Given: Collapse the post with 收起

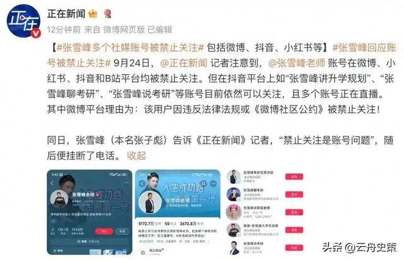Looking at the screenshot, I should [136, 155].
